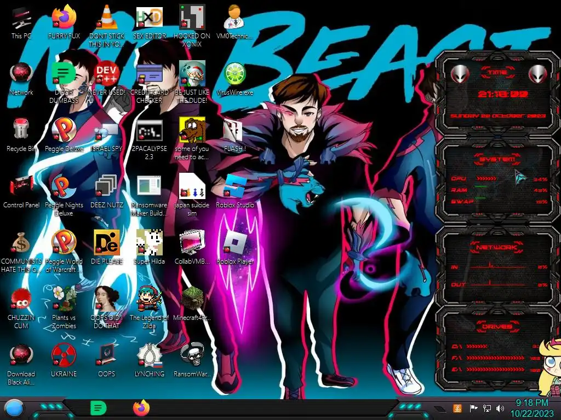Open Action Center flag tray icon
This screenshot has width=561, height=420.
[473, 408]
